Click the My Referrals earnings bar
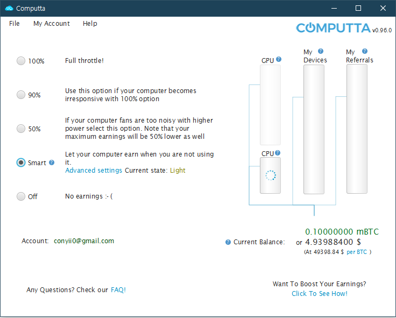This screenshot has height=318, width=396. coord(357,129)
